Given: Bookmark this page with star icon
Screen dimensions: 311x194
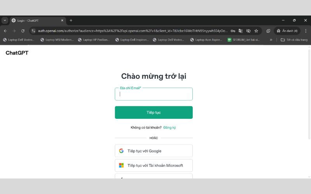Looking at the screenshot, I should click(256, 31).
